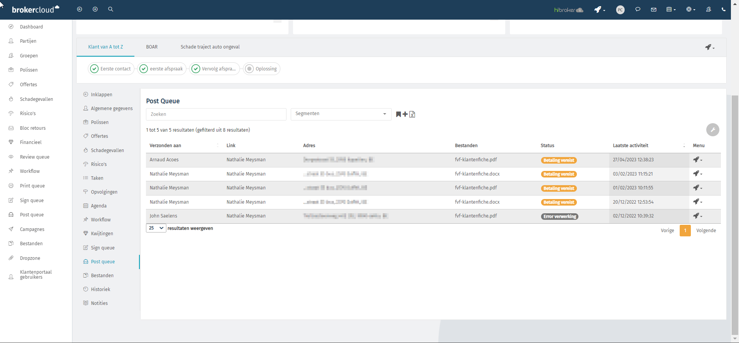The height and width of the screenshot is (343, 739).
Task: Open Bloc retours in the main navigation
Action: tap(33, 128)
